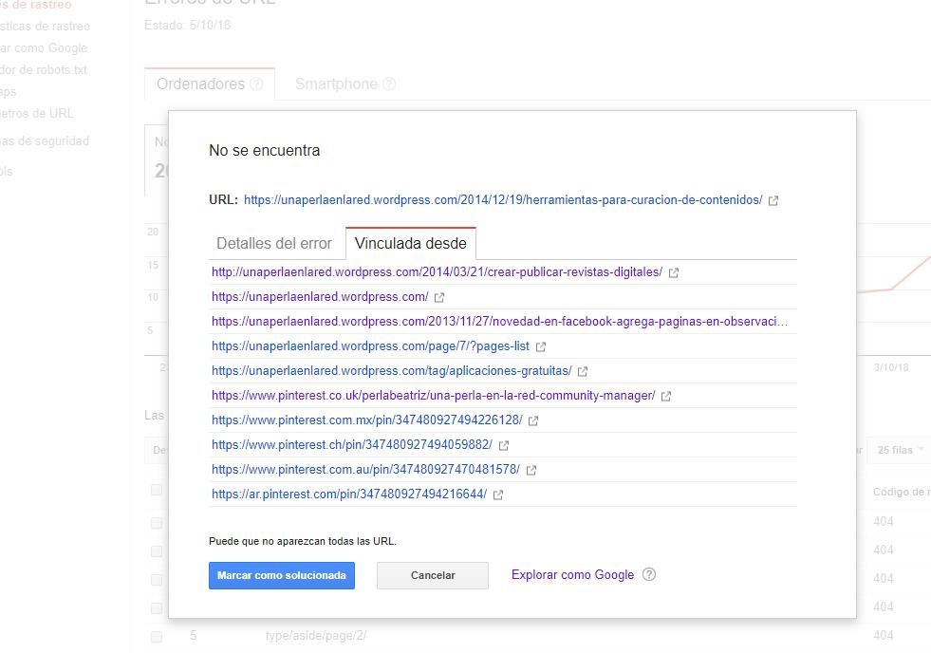Viewport: 931px width, 653px height.
Task: Select the Vinculada desde tab
Action: [x=411, y=243]
